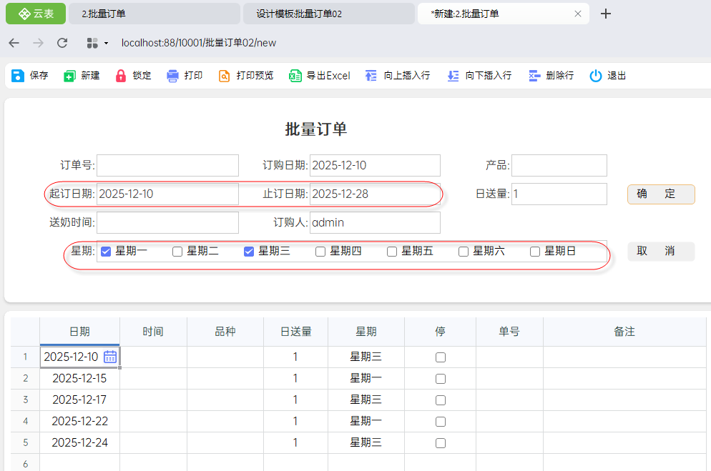Insert row above (向上插入行)
This screenshot has width=711, height=471.
pyautogui.click(x=398, y=76)
